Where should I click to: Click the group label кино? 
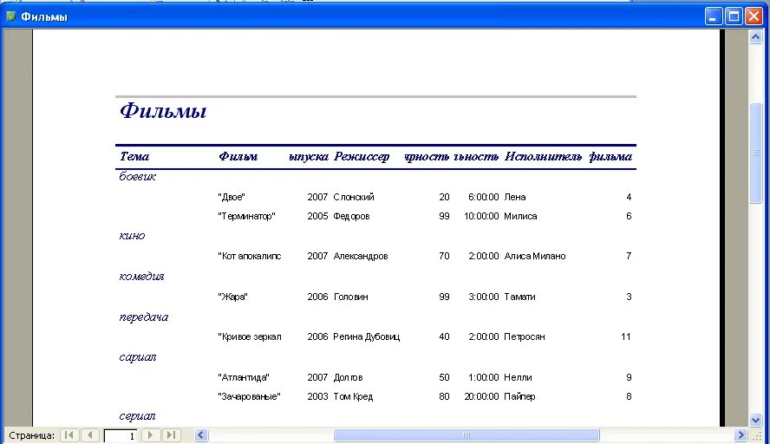(132, 236)
